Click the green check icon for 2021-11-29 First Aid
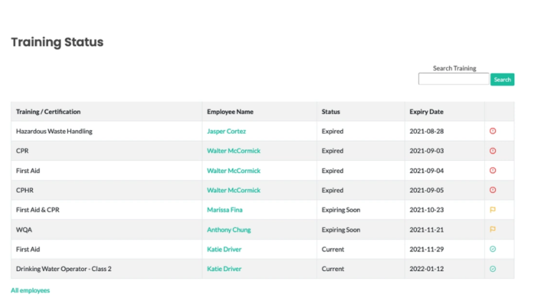The height and width of the screenshot is (301, 550). point(493,249)
